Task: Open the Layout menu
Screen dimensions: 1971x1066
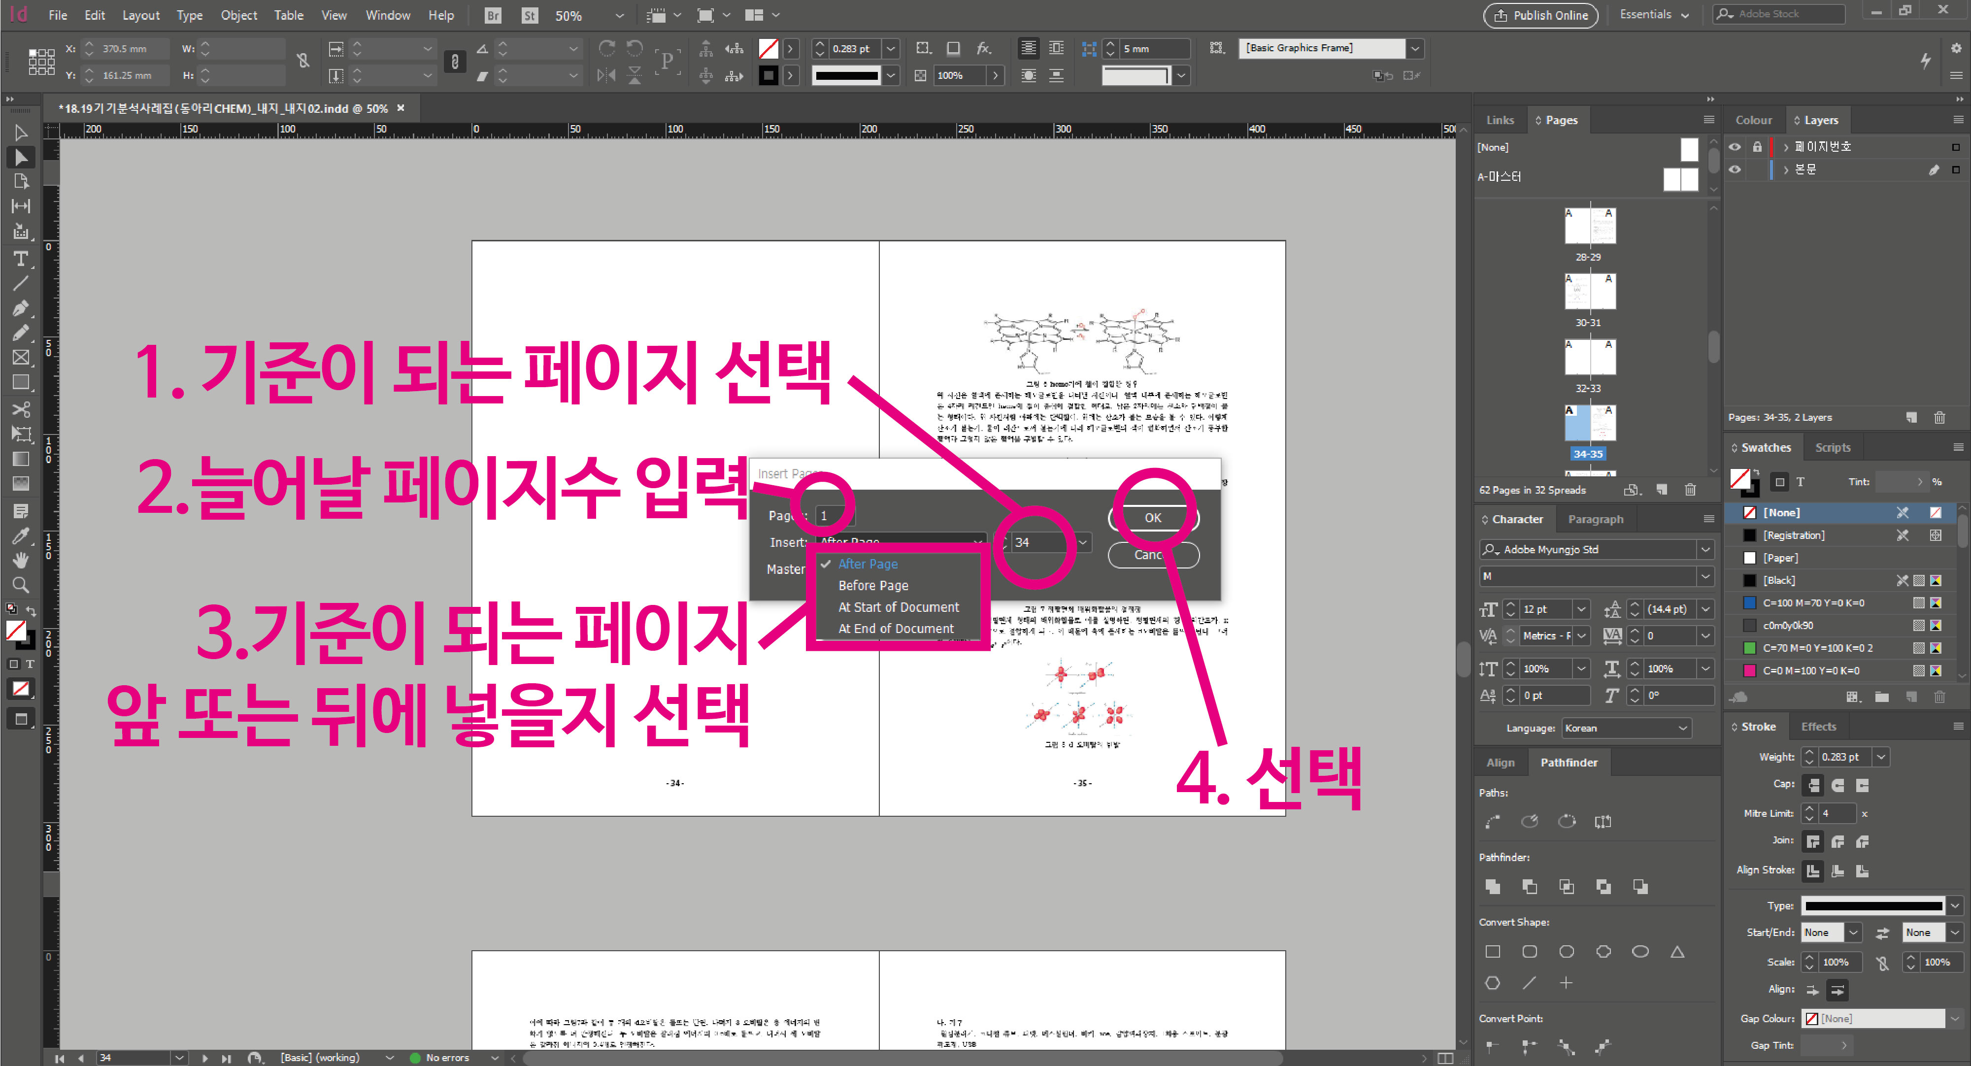Action: click(x=141, y=15)
